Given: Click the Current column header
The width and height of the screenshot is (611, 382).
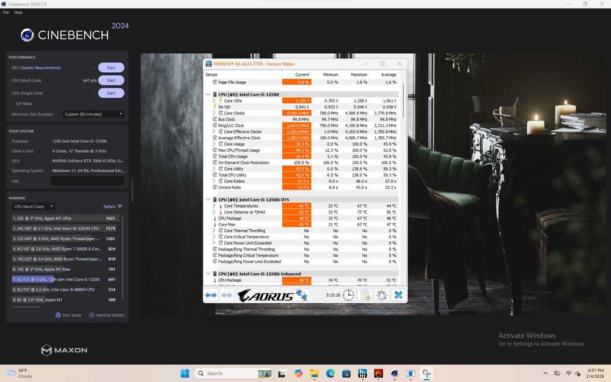Looking at the screenshot, I should point(296,75).
